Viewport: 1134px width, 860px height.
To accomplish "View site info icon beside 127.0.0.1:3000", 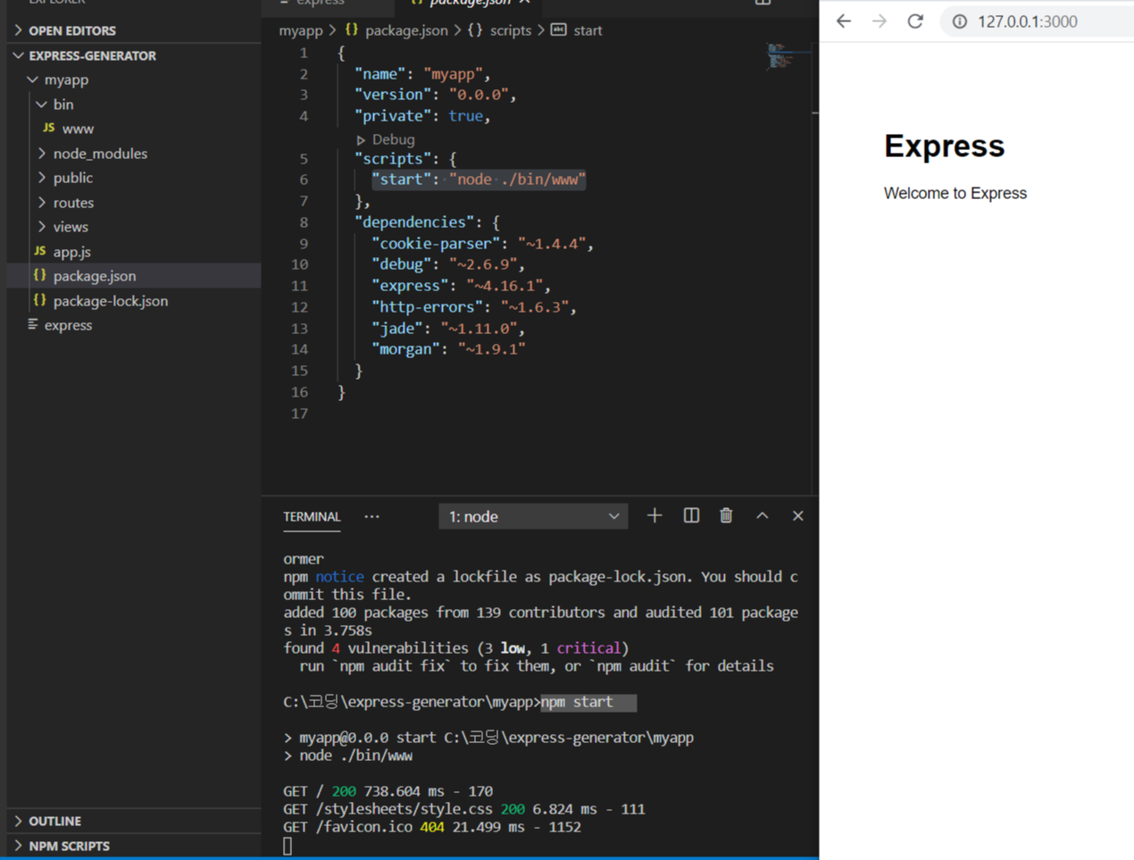I will pyautogui.click(x=960, y=21).
